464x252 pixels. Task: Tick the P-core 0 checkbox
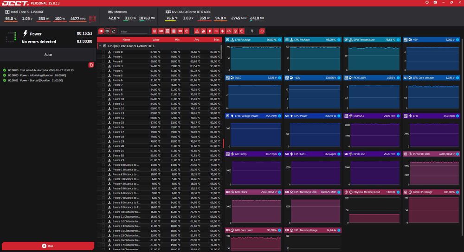[103, 52]
